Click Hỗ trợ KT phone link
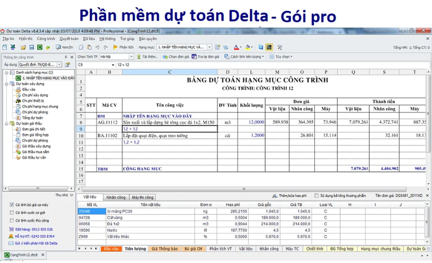Viewport: 432px width, 263px height. pyautogui.click(x=35, y=236)
